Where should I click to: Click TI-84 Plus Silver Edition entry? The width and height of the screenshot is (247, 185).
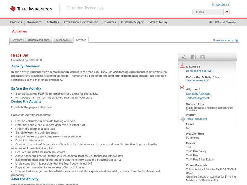click(200, 159)
